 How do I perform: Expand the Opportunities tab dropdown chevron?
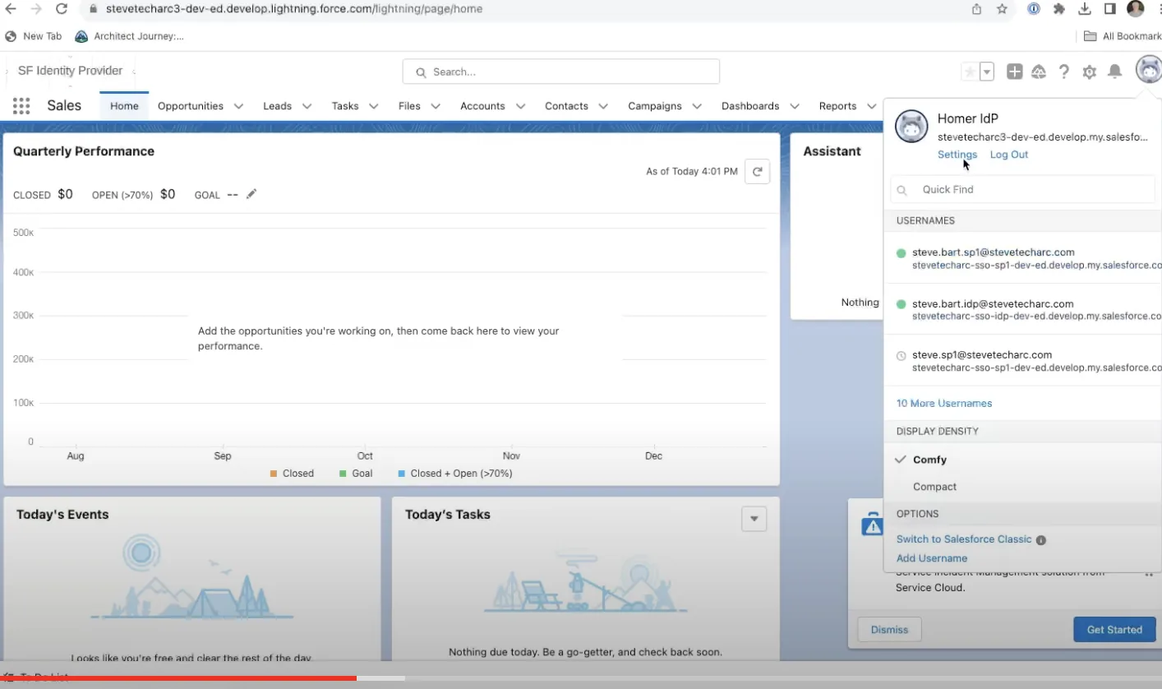pos(239,106)
